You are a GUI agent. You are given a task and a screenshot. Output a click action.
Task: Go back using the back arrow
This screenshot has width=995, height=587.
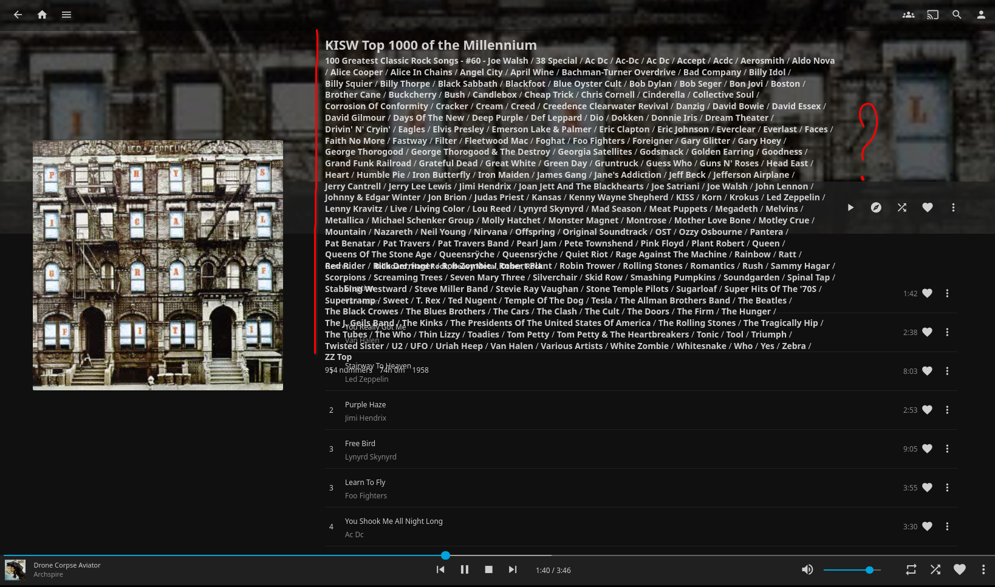(18, 15)
